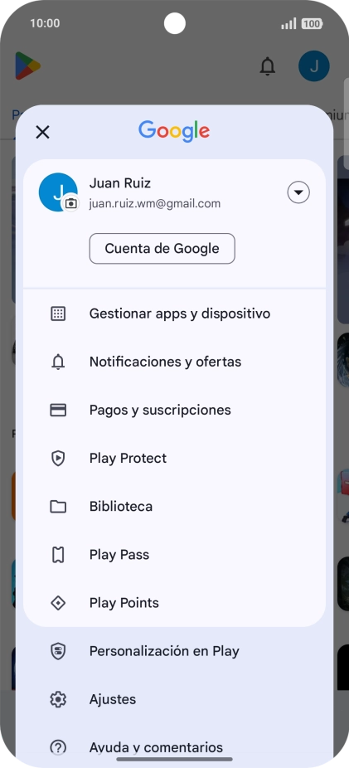
Task: Tap the camera badge on profile avatar
Action: tap(71, 202)
